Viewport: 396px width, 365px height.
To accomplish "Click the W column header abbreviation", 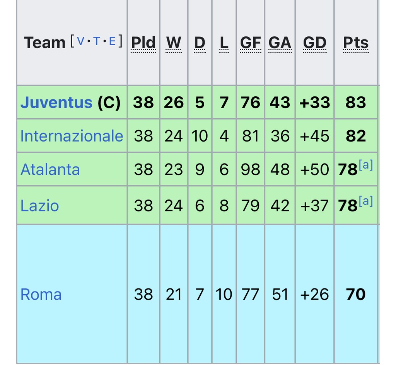I will 174,43.
